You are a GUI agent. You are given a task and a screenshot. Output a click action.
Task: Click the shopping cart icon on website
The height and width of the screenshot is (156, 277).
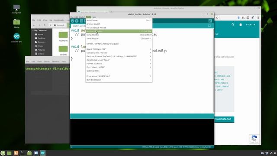(x=241, y=25)
